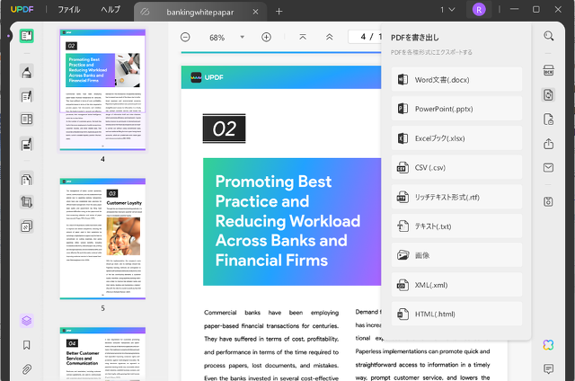This screenshot has height=381, width=575.
Task: Choose the Excelブック(.xlsx) export option
Action: point(456,138)
